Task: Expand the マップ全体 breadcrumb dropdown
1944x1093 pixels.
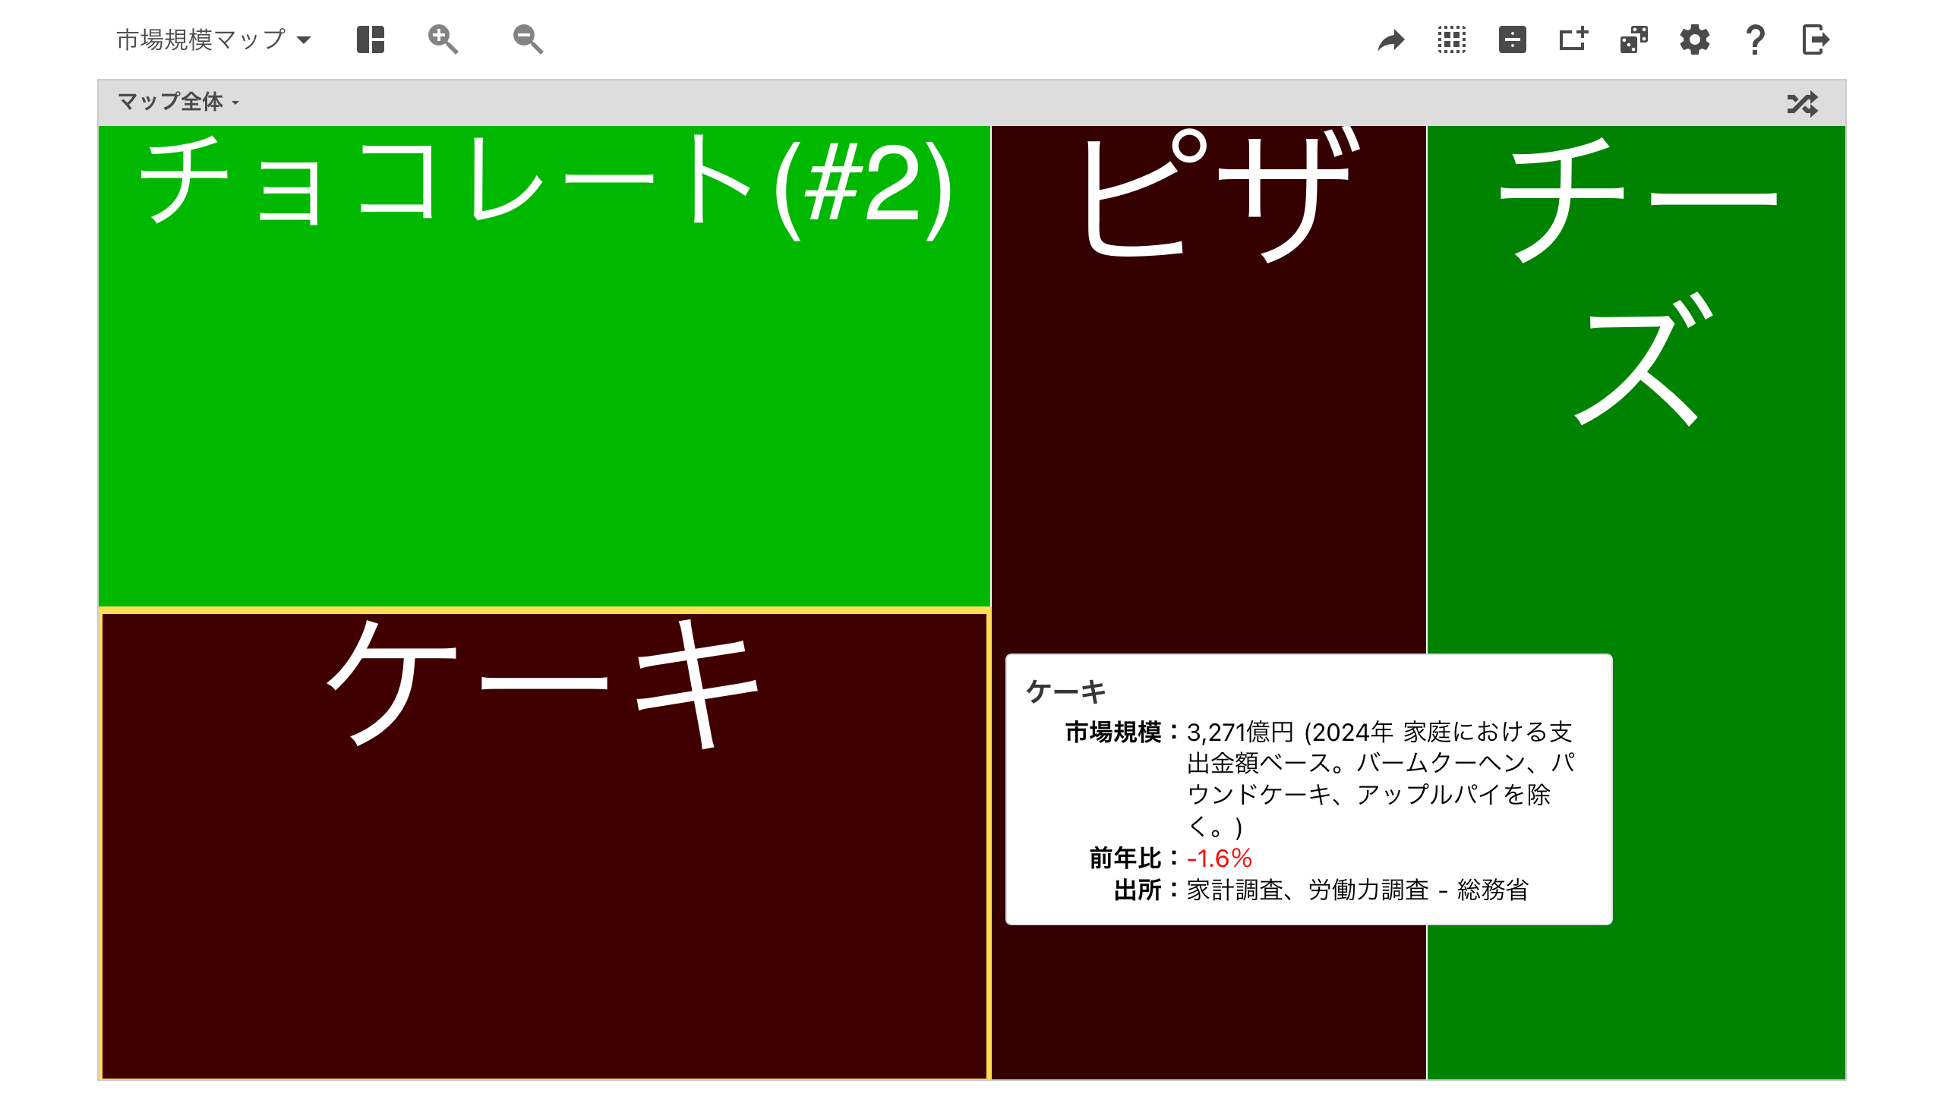Action: (x=178, y=102)
